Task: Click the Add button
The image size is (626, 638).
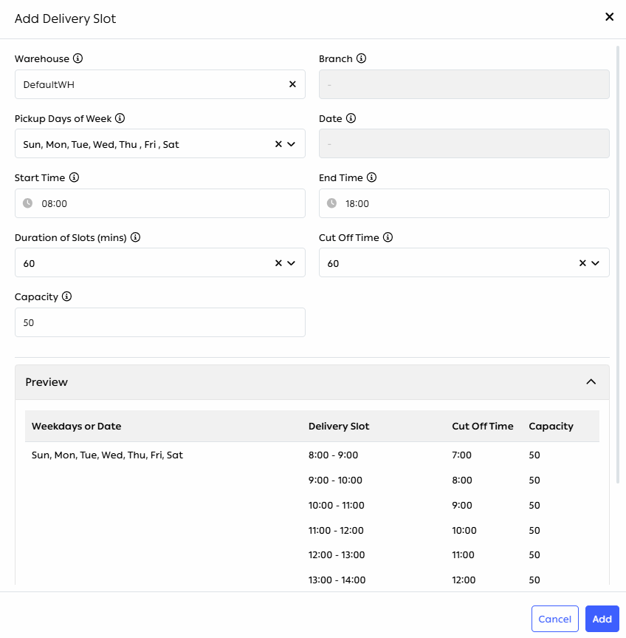Action: click(602, 619)
